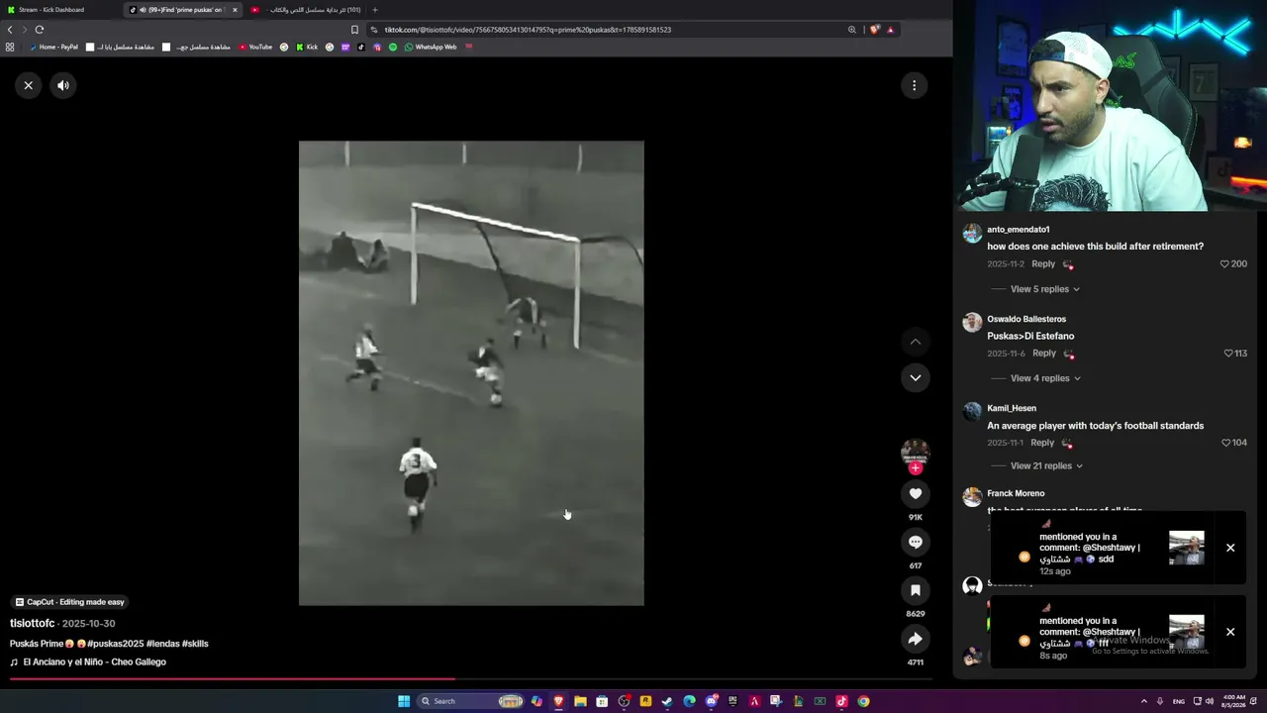Reply to Kamil_Hesen's comment
Image resolution: width=1267 pixels, height=713 pixels.
[1042, 443]
